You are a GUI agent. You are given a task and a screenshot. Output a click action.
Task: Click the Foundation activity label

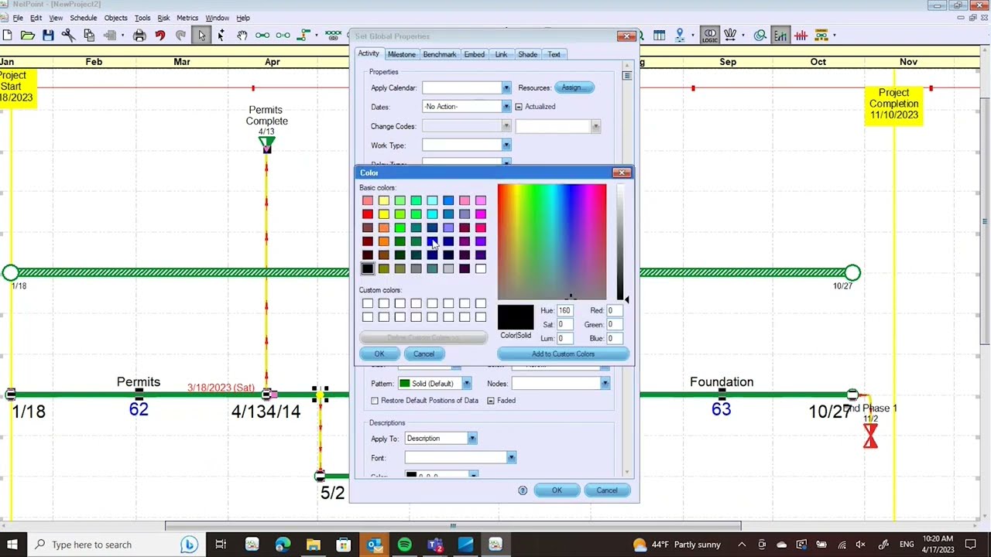[722, 382]
